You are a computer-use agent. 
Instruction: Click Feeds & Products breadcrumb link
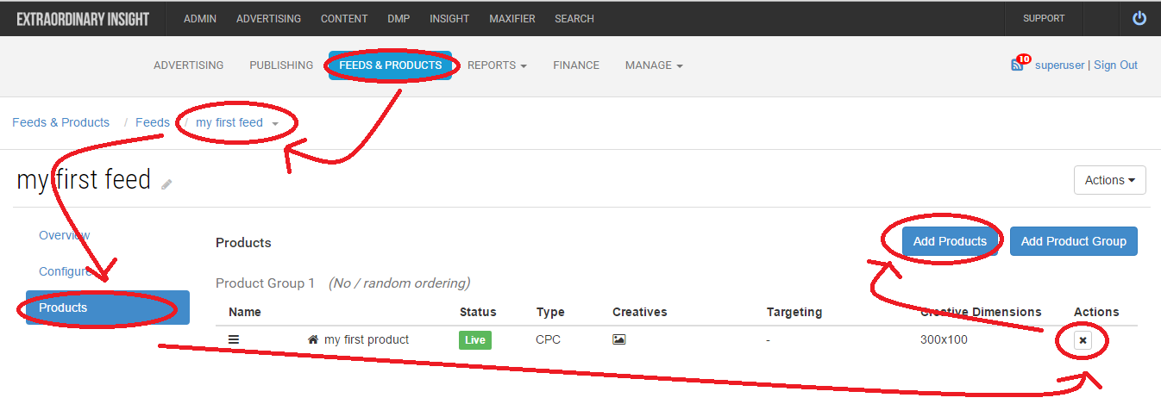tap(60, 122)
